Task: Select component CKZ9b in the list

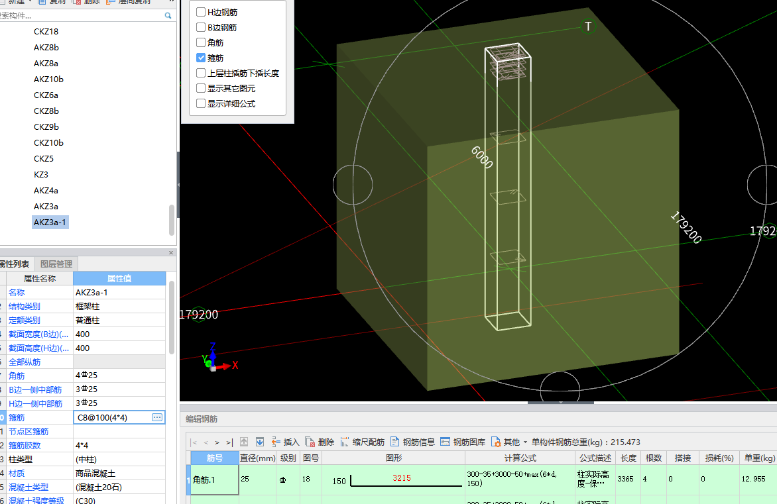Action: coord(46,126)
